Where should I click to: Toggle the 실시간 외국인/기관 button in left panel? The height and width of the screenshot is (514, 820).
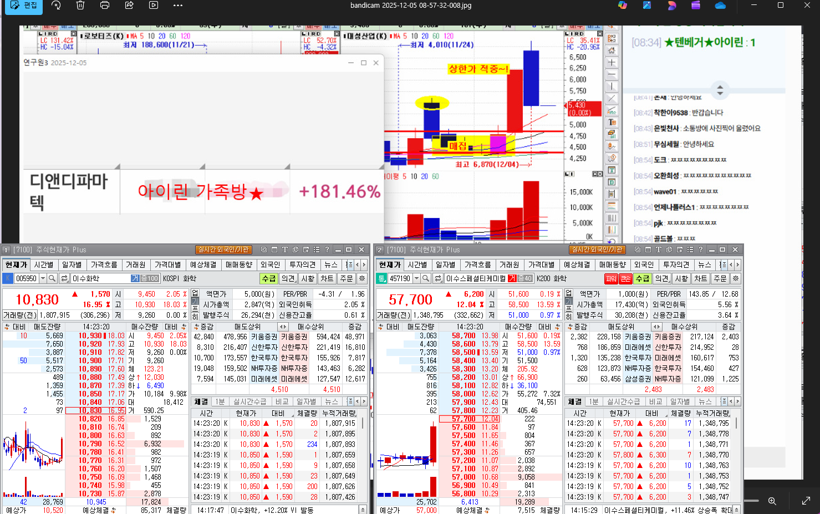pyautogui.click(x=223, y=250)
